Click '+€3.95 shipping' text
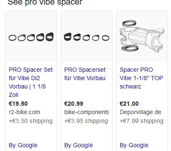The height and width of the screenshot is (151, 171). (x=86, y=121)
